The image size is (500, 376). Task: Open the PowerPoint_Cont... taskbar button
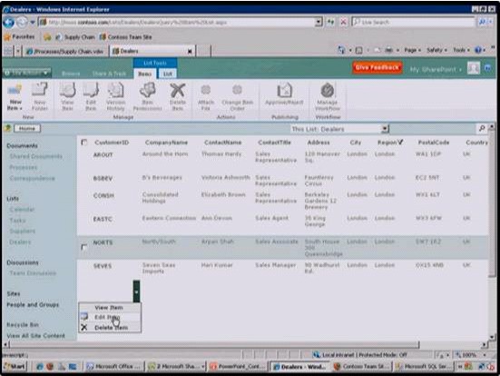click(x=238, y=367)
